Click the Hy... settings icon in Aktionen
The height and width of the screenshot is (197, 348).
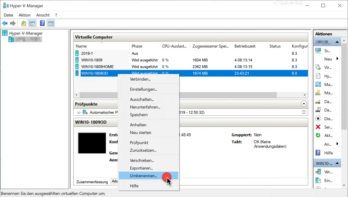click(318, 76)
